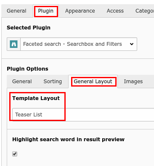This screenshot has width=154, height=166.
Task: Select the Faceted search plugin field
Action: [x=72, y=44]
